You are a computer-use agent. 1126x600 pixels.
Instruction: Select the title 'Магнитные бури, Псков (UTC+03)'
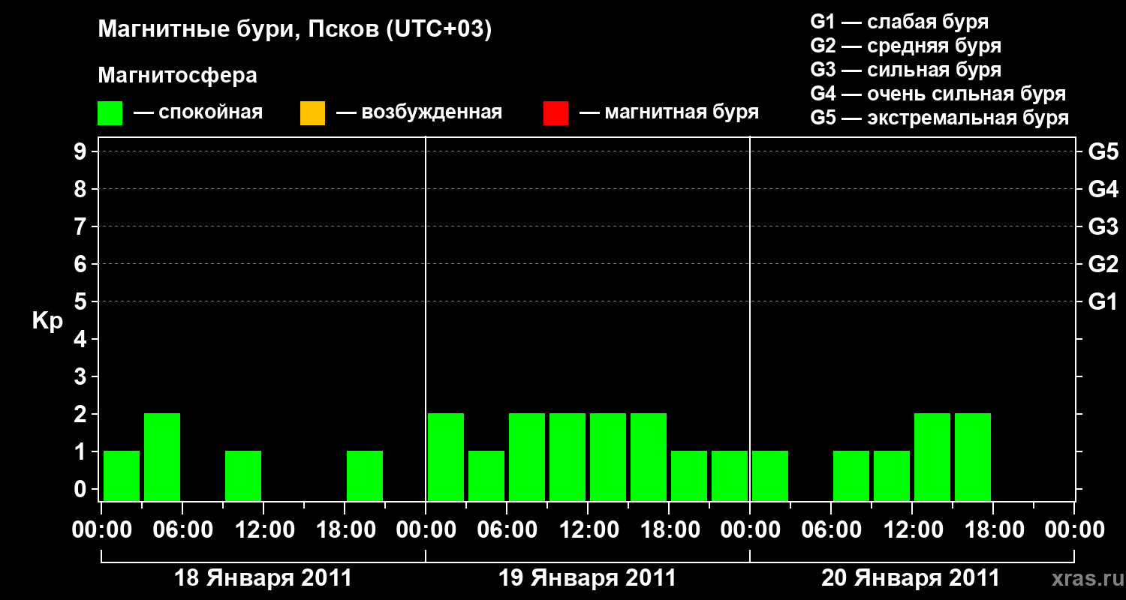coord(295,31)
